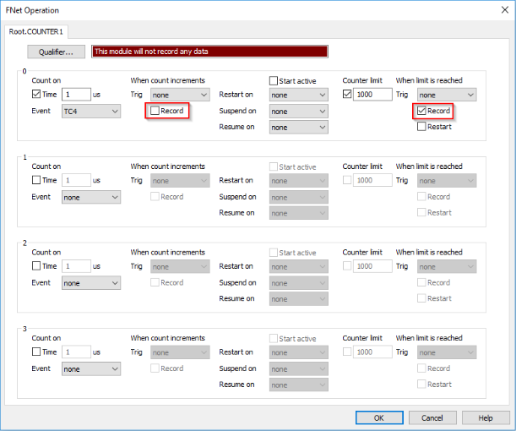Expand the Resume on dropdown in counter 0
This screenshot has height=431, width=516.
[x=298, y=128]
